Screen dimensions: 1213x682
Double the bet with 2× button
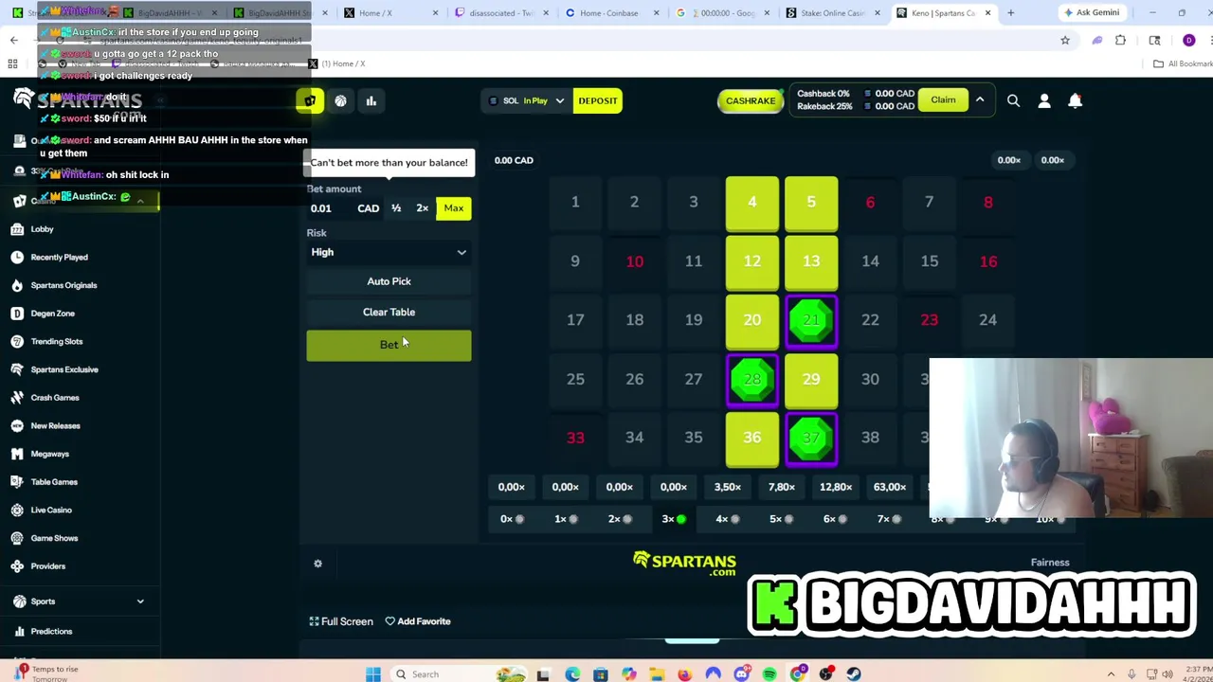click(x=423, y=208)
